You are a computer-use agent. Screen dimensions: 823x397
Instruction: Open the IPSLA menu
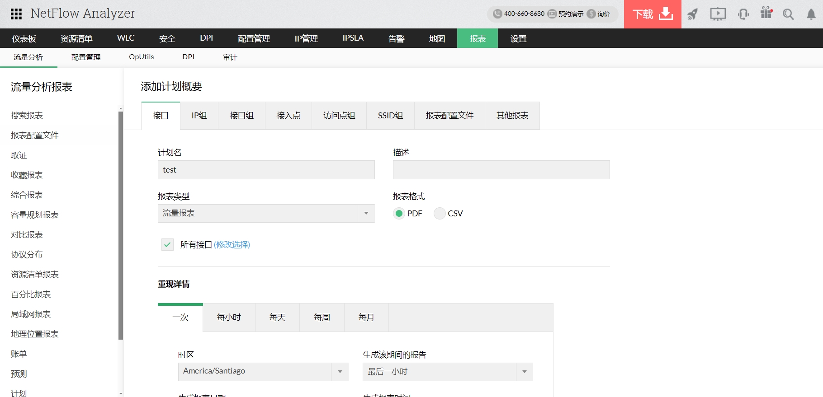tap(353, 38)
